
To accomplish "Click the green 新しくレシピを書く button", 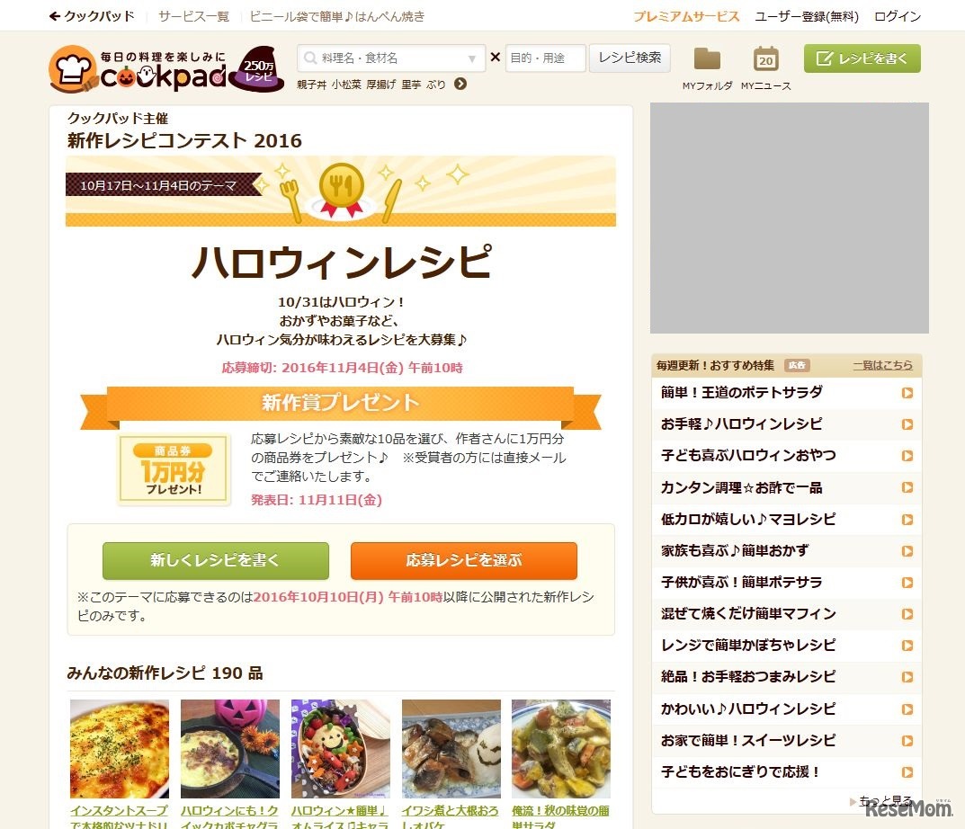I will pos(217,560).
